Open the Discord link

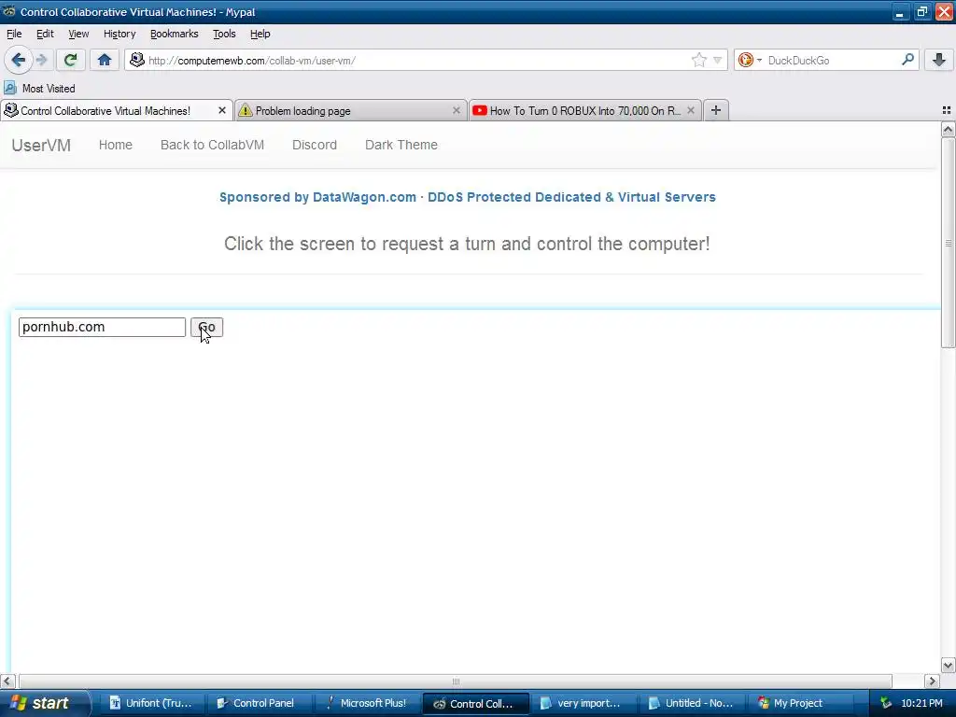tap(315, 145)
